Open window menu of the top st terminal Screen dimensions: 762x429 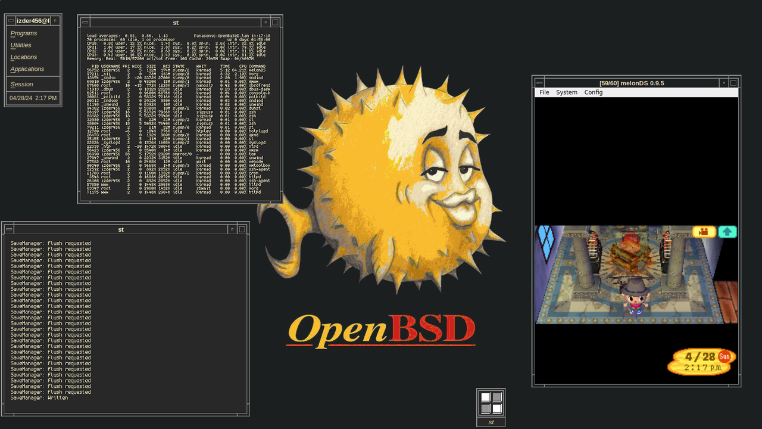[85, 22]
